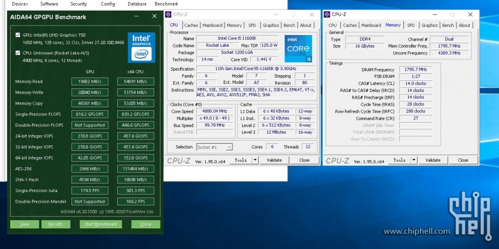This screenshot has height=249, width=499.
Task: Click the CPU-Z icon in the left CPU-Z title bar
Action: [x=168, y=14]
